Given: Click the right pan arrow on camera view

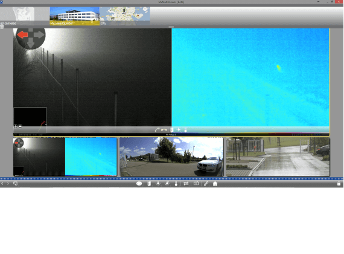Looking at the screenshot, I should click(39, 34).
